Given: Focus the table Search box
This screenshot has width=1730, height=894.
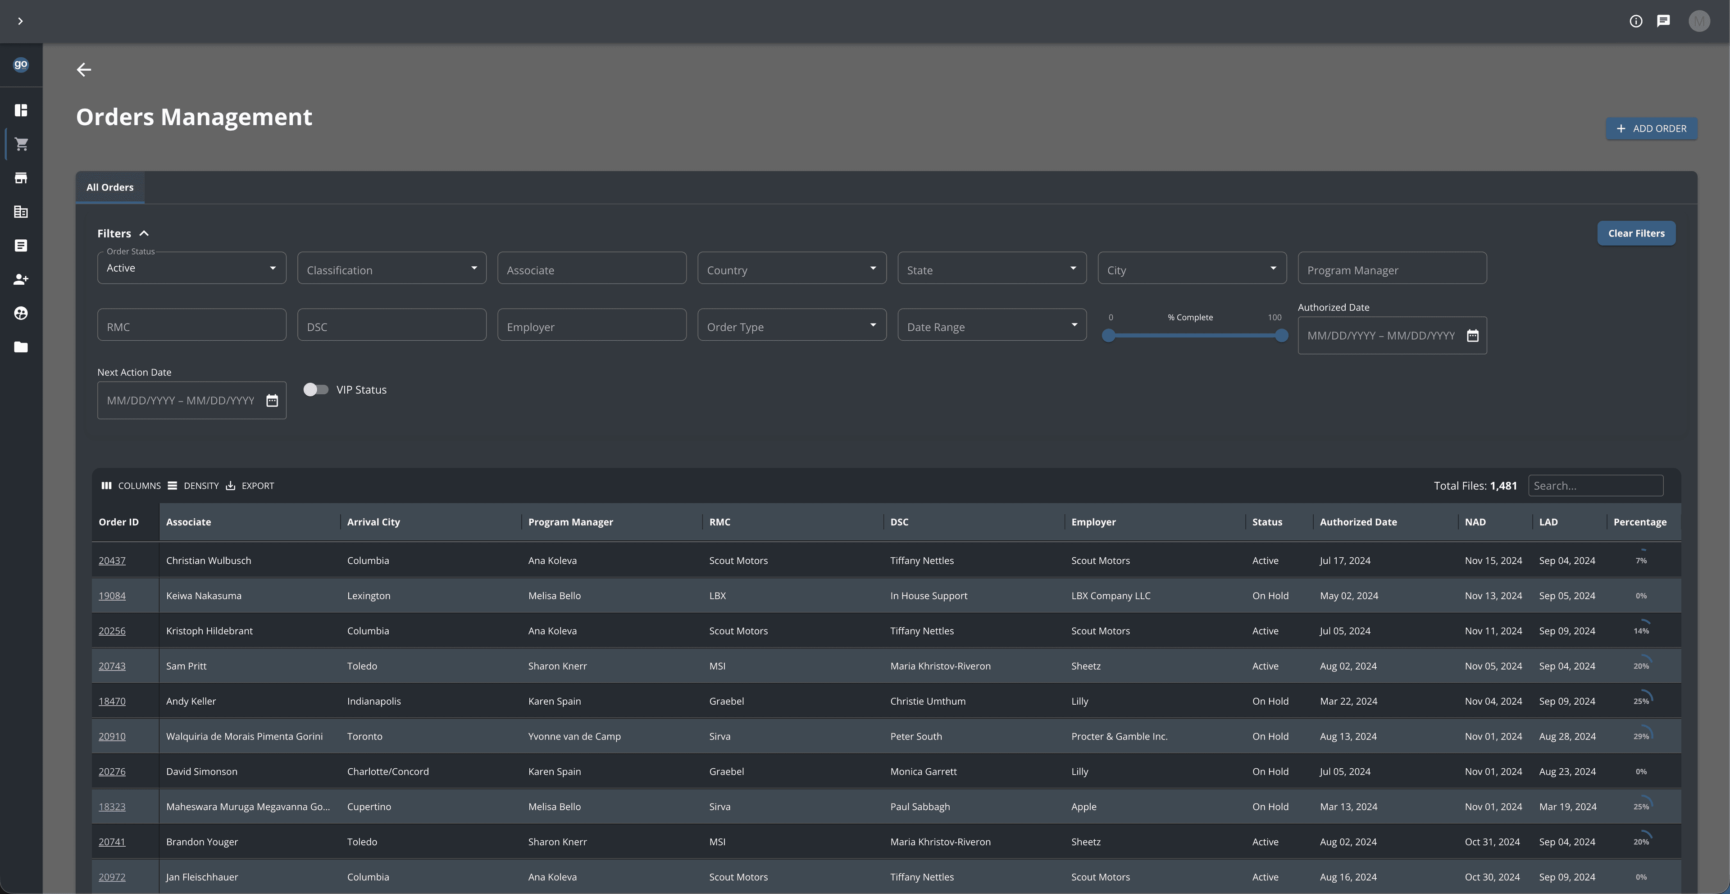Looking at the screenshot, I should [1596, 486].
